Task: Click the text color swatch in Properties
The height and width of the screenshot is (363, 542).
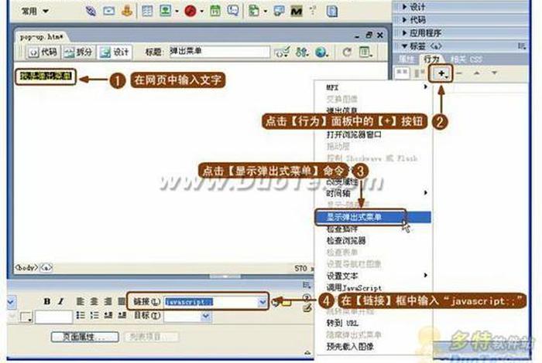Action: (26, 317)
